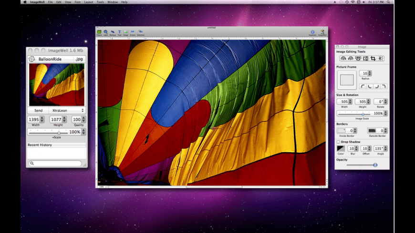Click the Selection toolbar icon
The width and height of the screenshot is (415, 233).
pos(141,32)
